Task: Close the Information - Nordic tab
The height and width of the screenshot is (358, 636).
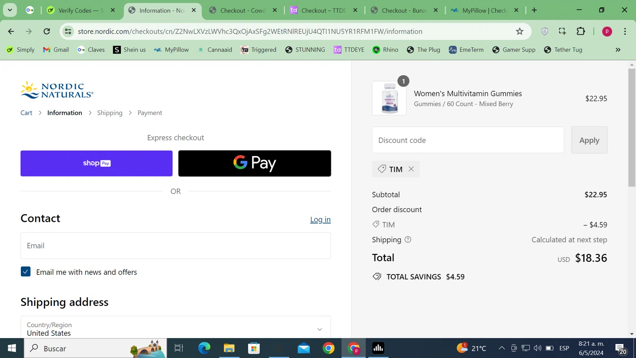Action: [194, 10]
